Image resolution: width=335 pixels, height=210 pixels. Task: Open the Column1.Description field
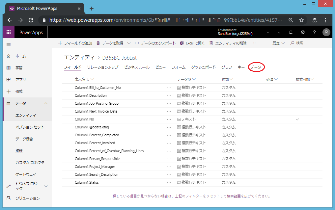point(91,95)
